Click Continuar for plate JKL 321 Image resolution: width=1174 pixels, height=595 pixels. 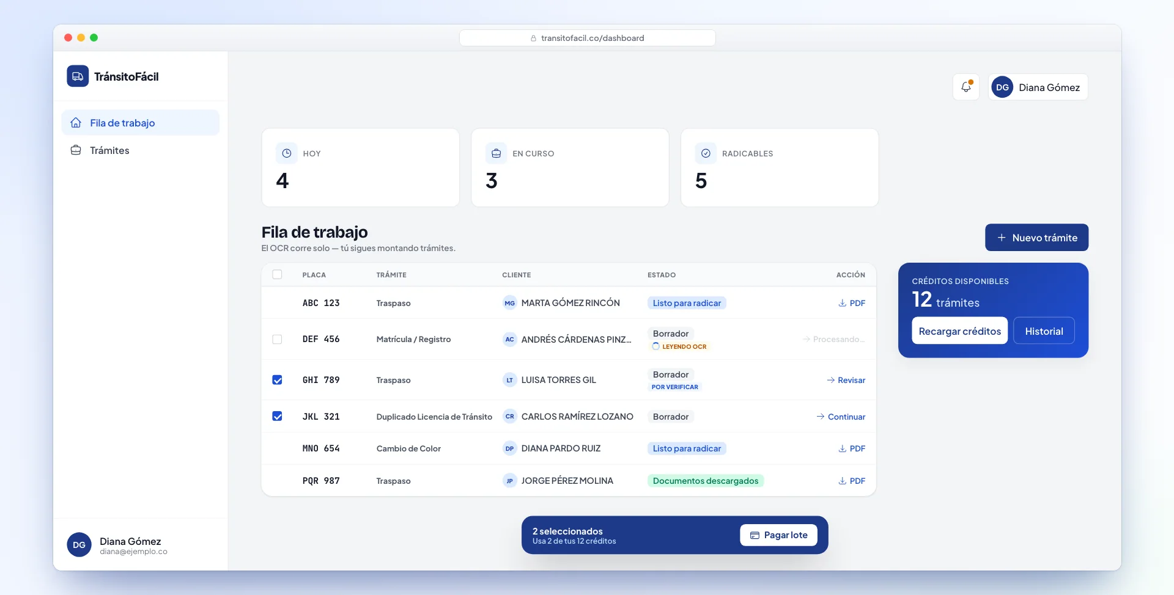tap(841, 417)
